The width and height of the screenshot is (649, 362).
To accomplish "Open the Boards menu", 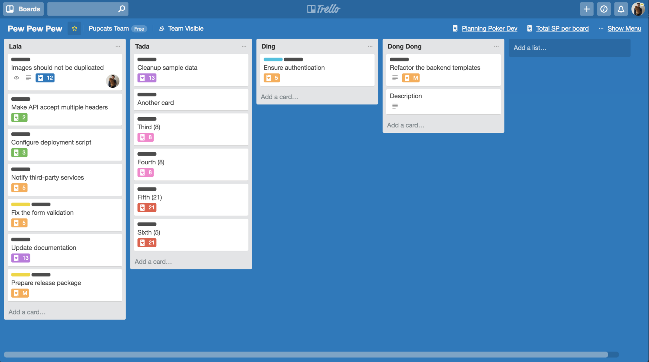I will [24, 9].
